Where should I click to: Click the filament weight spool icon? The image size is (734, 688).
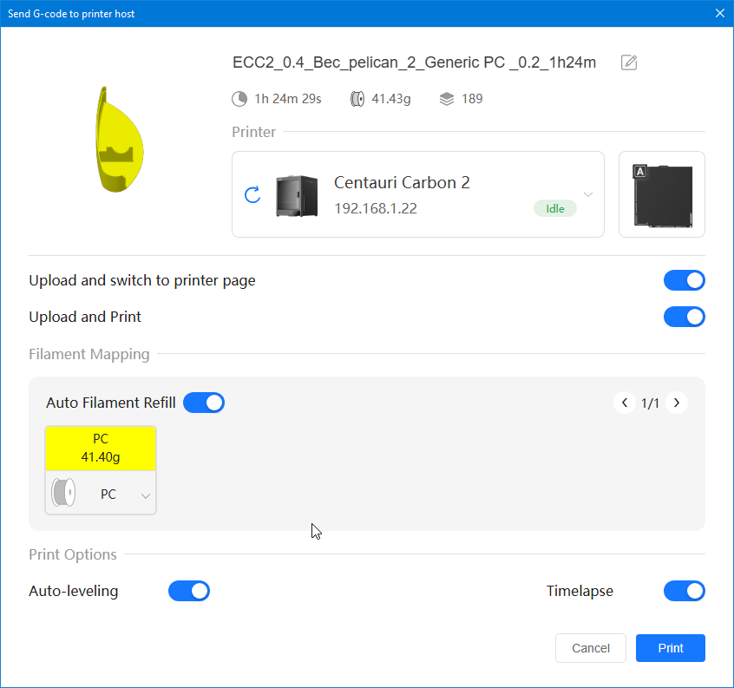tap(357, 99)
